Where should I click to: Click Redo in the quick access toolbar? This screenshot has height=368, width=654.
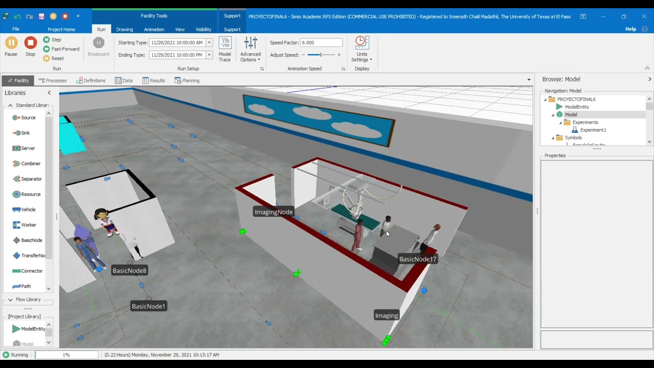coord(29,16)
